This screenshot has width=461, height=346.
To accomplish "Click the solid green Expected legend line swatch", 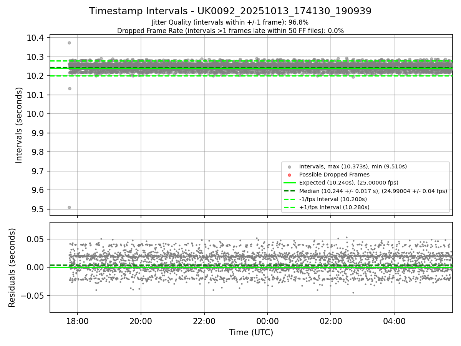I will click(289, 183).
